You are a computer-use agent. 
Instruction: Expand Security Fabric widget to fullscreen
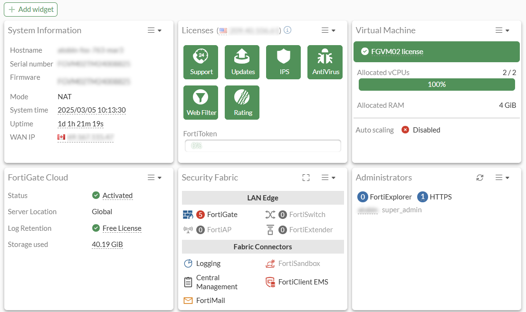[306, 178]
